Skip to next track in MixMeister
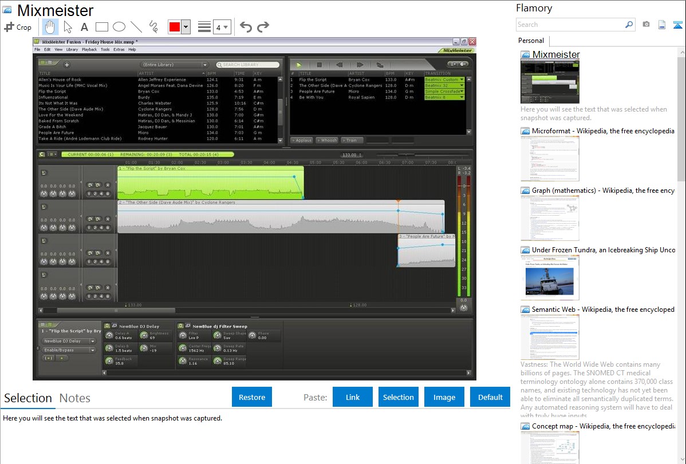 point(360,65)
